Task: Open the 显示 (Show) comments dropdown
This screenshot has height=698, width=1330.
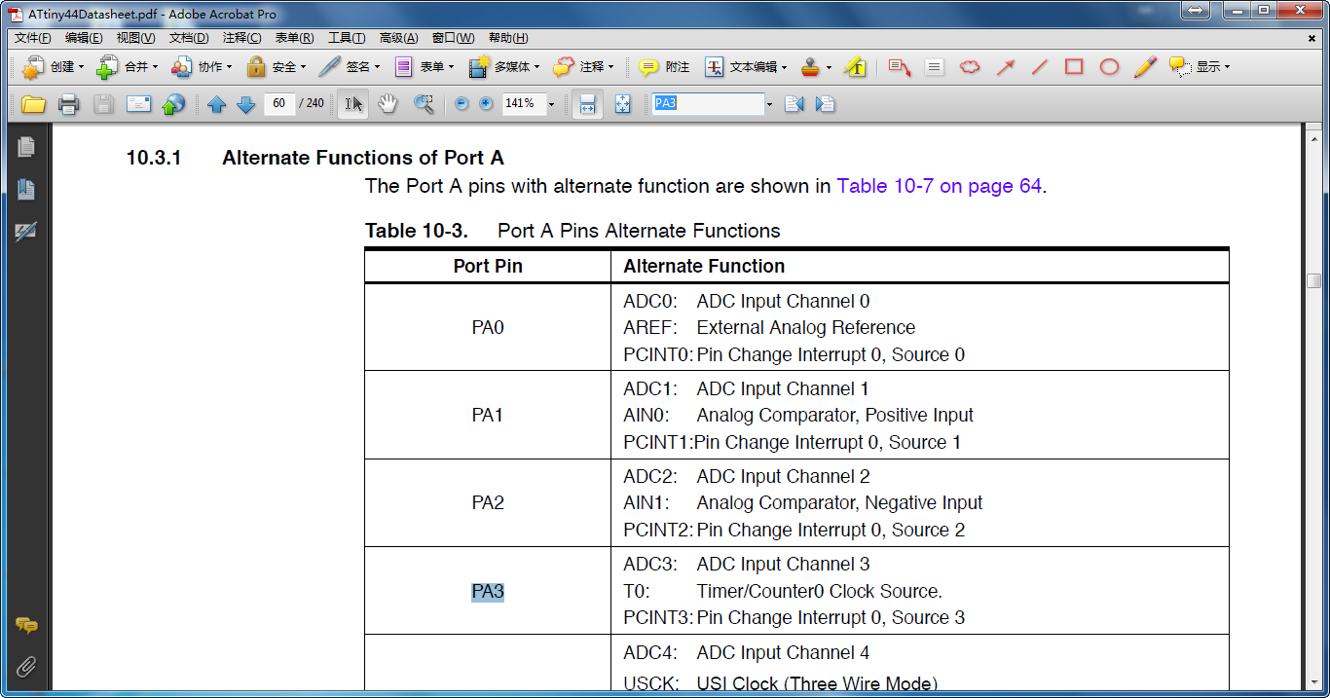Action: (1200, 67)
